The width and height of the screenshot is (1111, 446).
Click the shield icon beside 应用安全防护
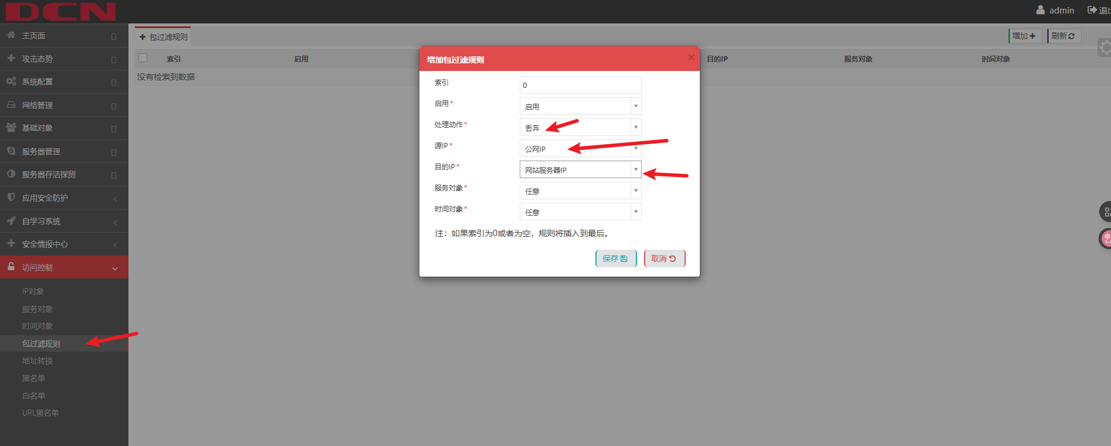[x=11, y=198]
